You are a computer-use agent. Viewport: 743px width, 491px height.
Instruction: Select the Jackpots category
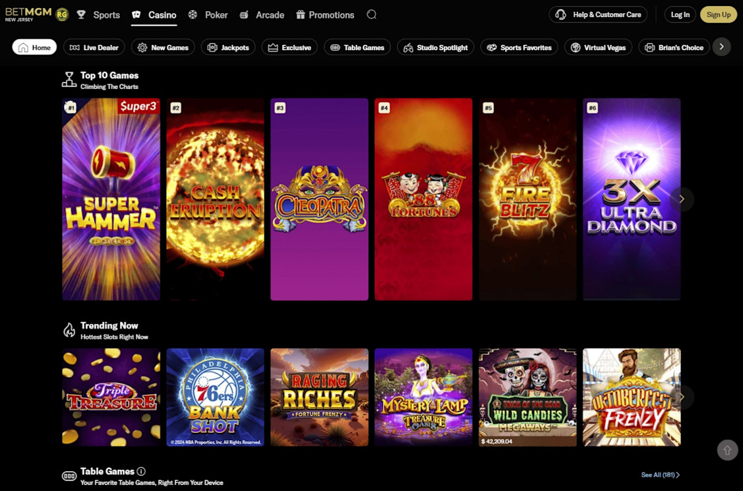tap(228, 47)
